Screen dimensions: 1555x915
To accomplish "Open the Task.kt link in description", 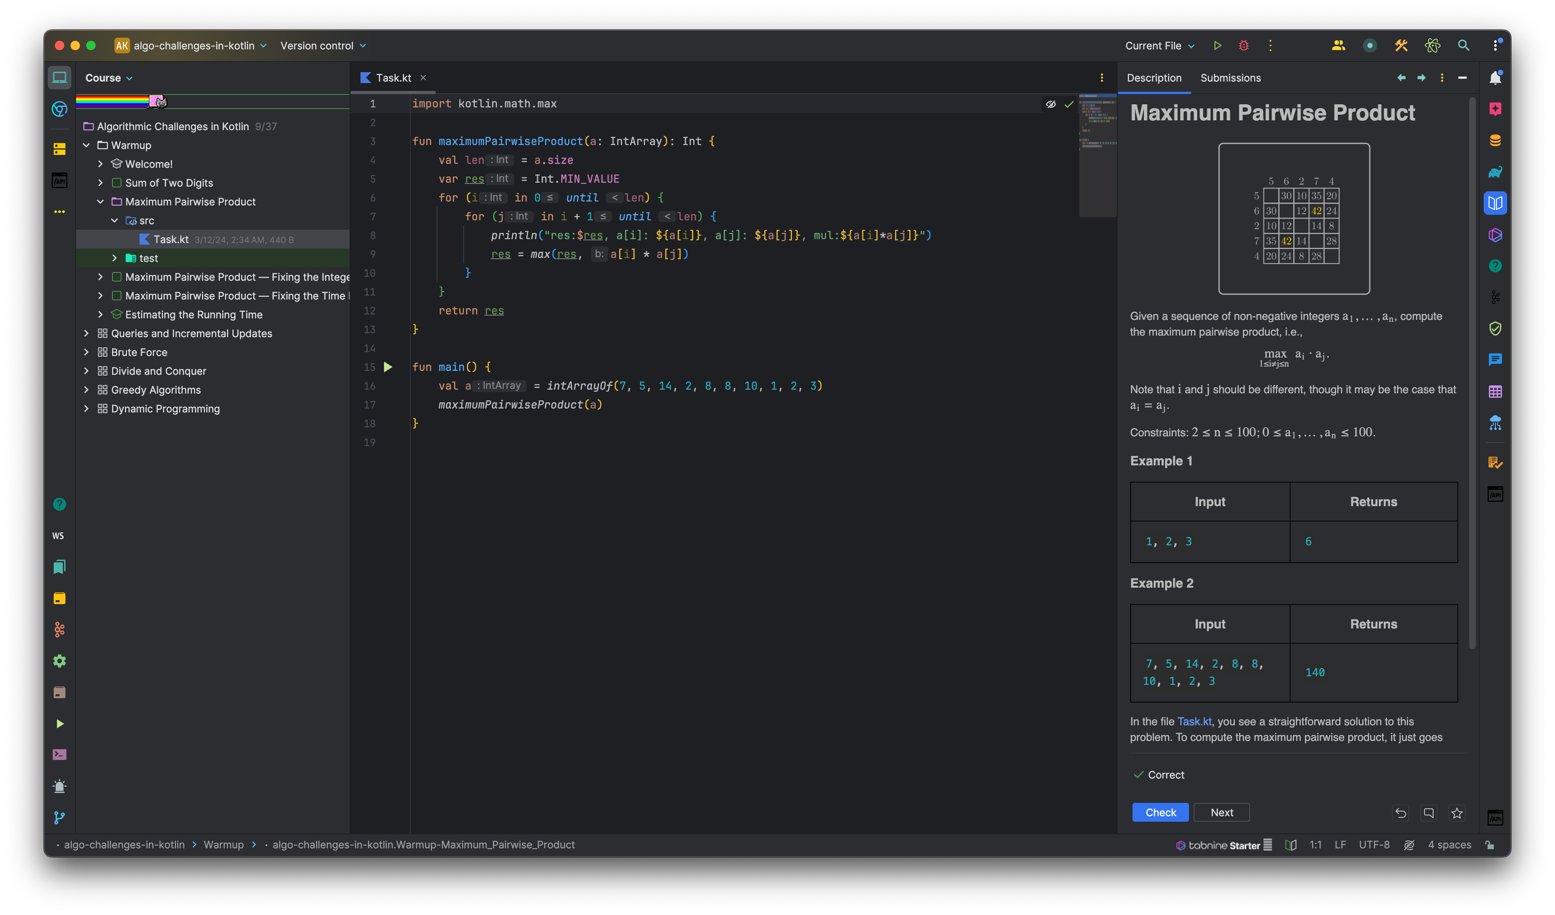I will (1194, 721).
